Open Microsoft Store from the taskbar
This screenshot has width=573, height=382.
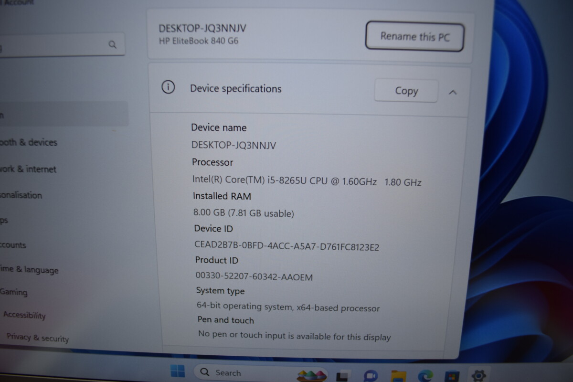point(452,377)
